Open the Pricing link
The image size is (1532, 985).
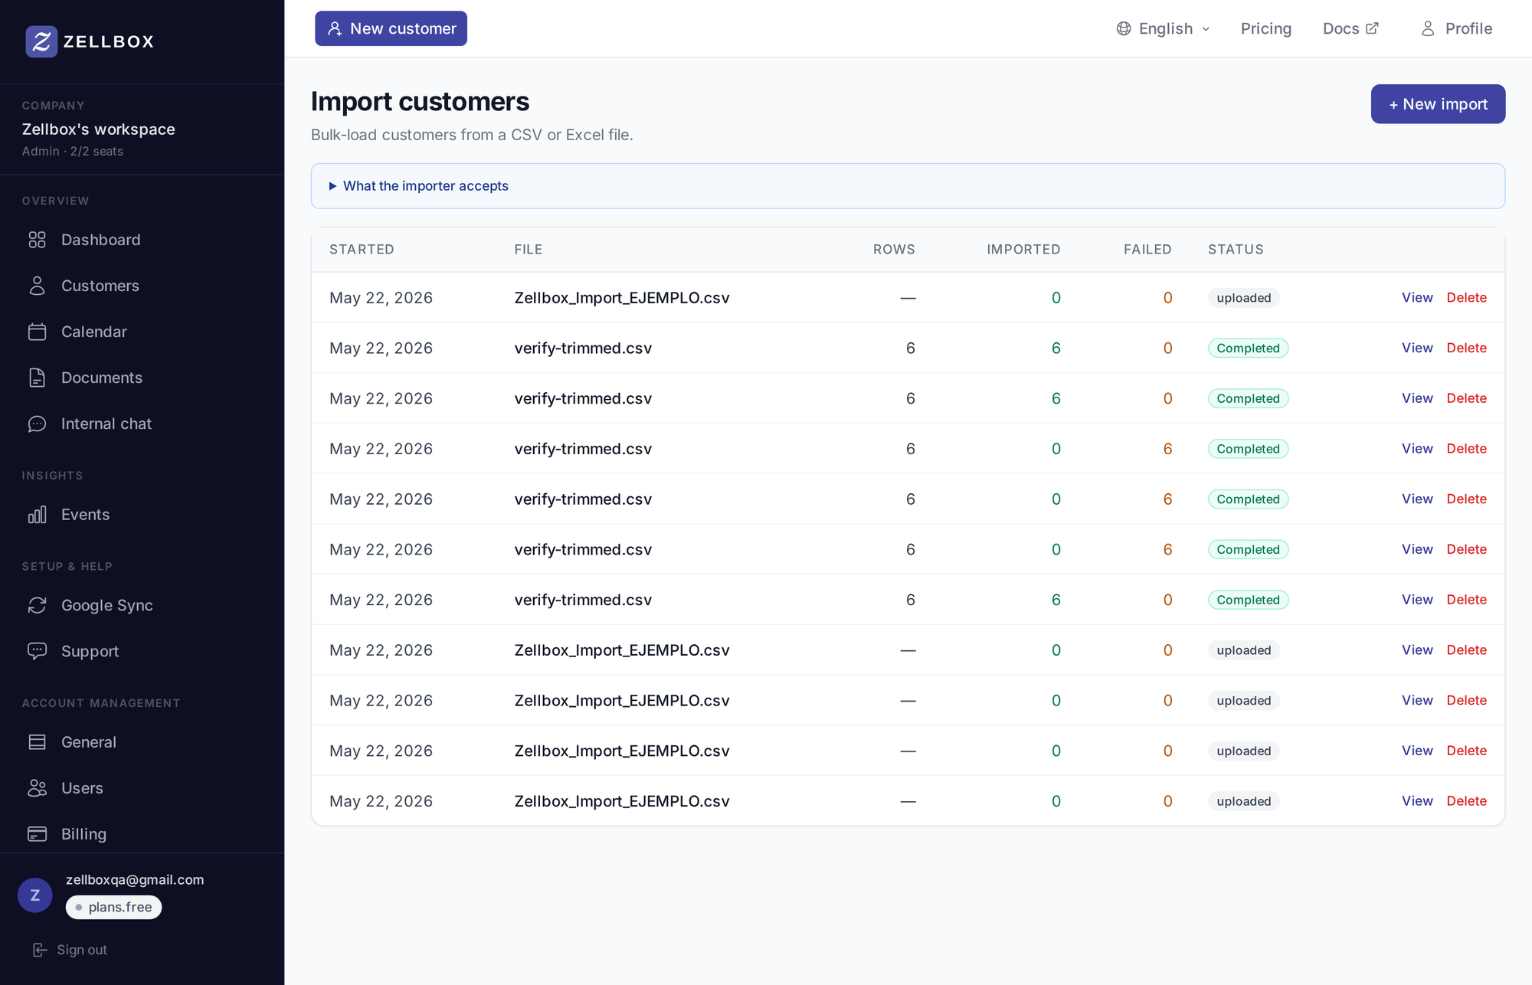[x=1266, y=28]
